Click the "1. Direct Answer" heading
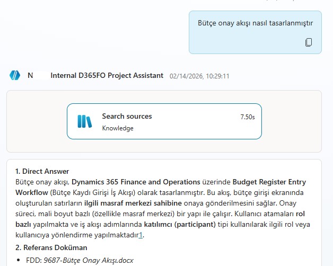Screen dimensions: 333x266 [x=42, y=171]
